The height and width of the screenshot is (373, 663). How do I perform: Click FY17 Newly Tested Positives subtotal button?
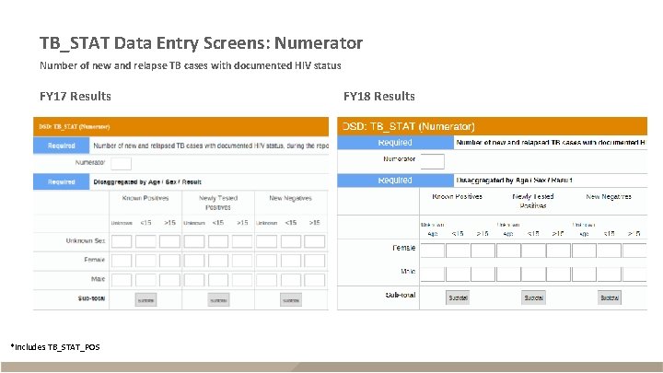click(218, 300)
